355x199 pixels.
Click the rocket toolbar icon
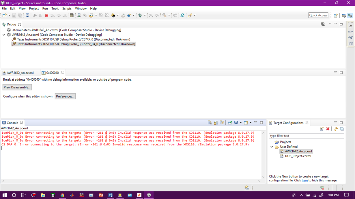coord(190,15)
